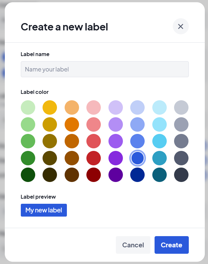Click the Label name input field
208x264 pixels.
pyautogui.click(x=105, y=69)
